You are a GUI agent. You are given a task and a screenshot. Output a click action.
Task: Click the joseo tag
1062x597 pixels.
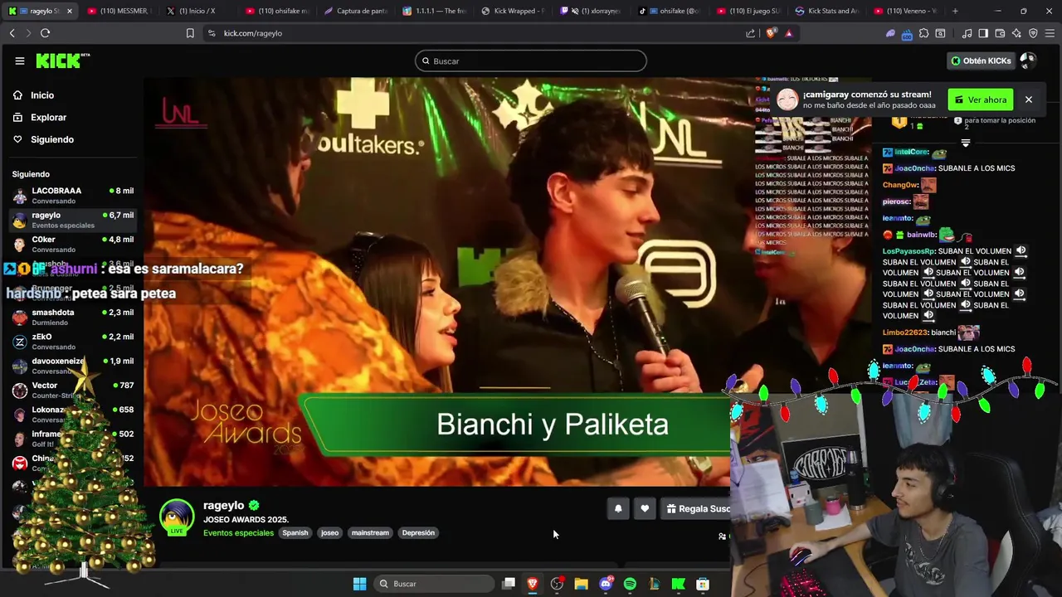(x=329, y=533)
